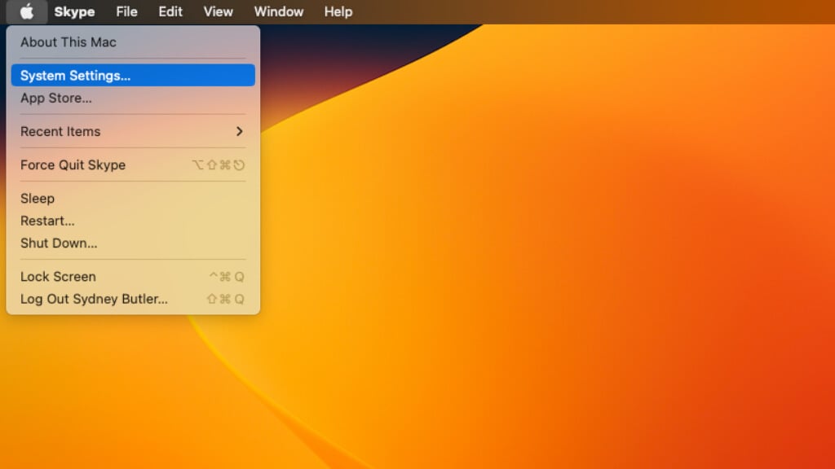The width and height of the screenshot is (835, 469).
Task: Select Lock Screen menu item
Action: 133,277
